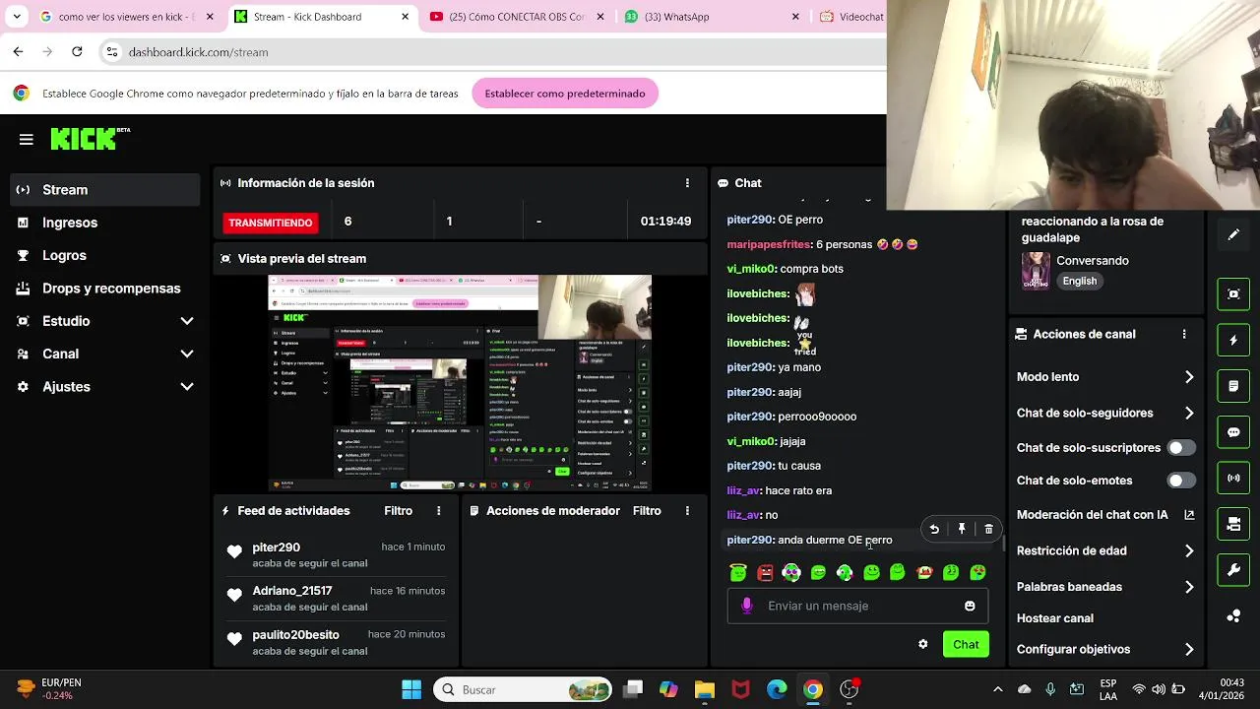Open the Chrome tab search dropdown
This screenshot has height=709, width=1260.
[17, 17]
